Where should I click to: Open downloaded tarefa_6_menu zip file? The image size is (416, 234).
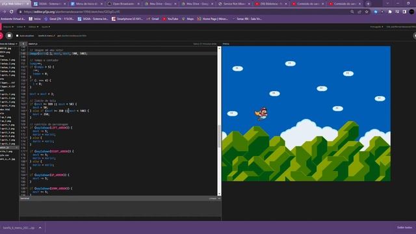[19, 227]
